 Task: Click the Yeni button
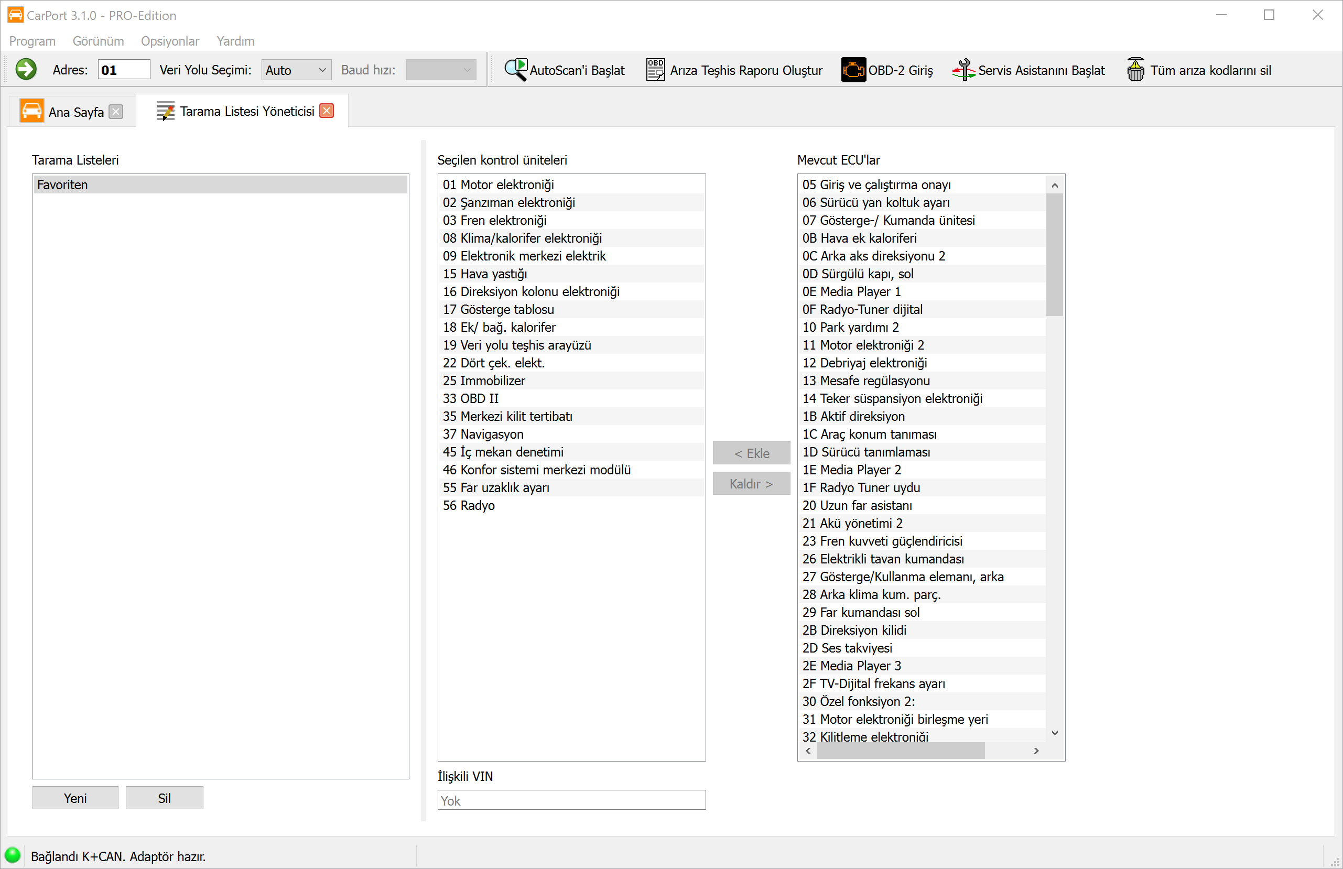coord(75,798)
